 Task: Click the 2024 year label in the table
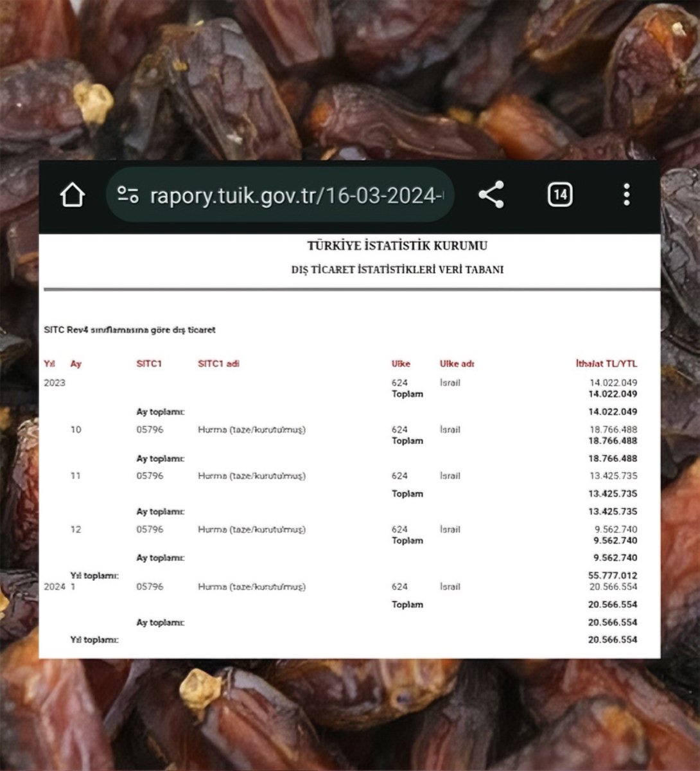(x=55, y=587)
